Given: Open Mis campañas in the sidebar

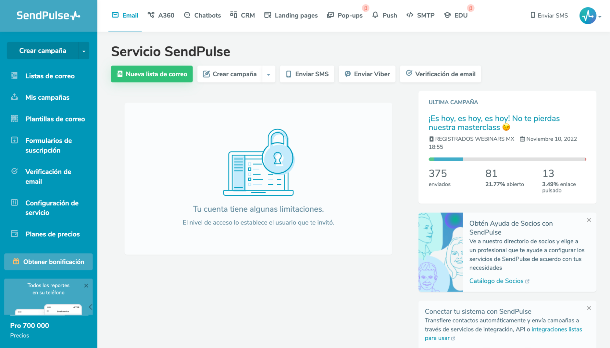Looking at the screenshot, I should pyautogui.click(x=47, y=97).
